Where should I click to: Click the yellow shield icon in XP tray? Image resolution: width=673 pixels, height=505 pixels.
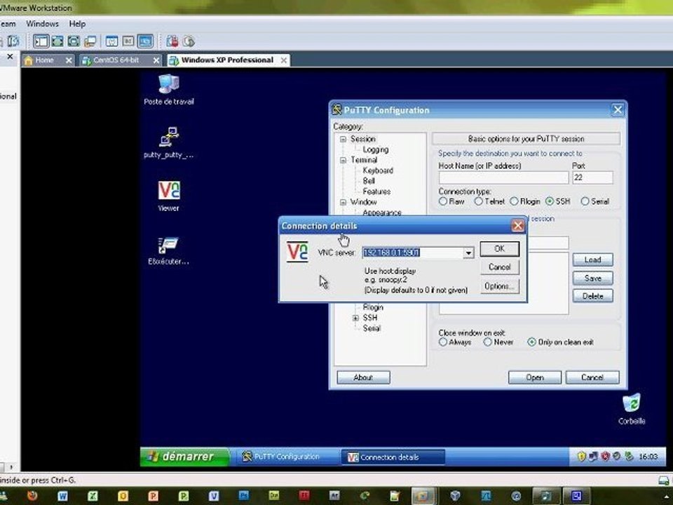pyautogui.click(x=582, y=457)
